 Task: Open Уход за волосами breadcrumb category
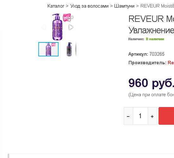pyautogui.click(x=89, y=6)
